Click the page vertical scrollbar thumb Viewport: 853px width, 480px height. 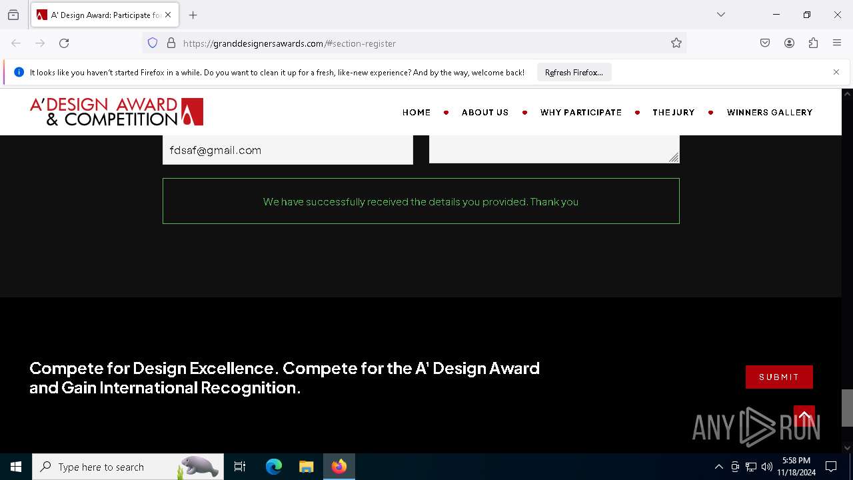pyautogui.click(x=847, y=407)
